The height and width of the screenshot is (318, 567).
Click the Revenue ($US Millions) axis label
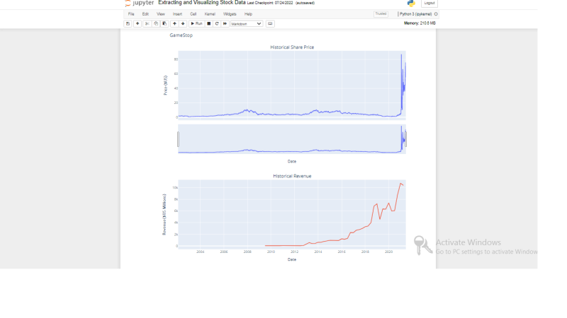[164, 215]
